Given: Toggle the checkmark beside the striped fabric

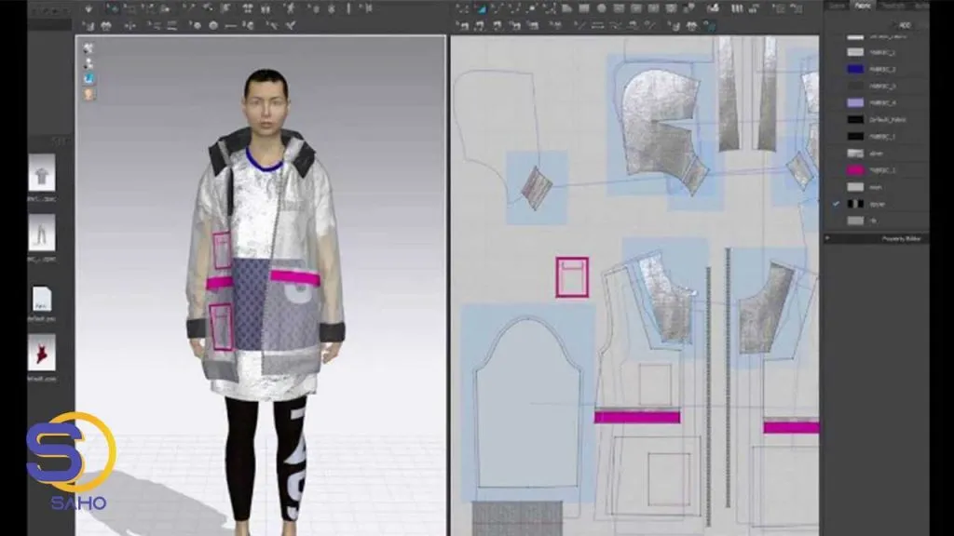Looking at the screenshot, I should coord(836,203).
